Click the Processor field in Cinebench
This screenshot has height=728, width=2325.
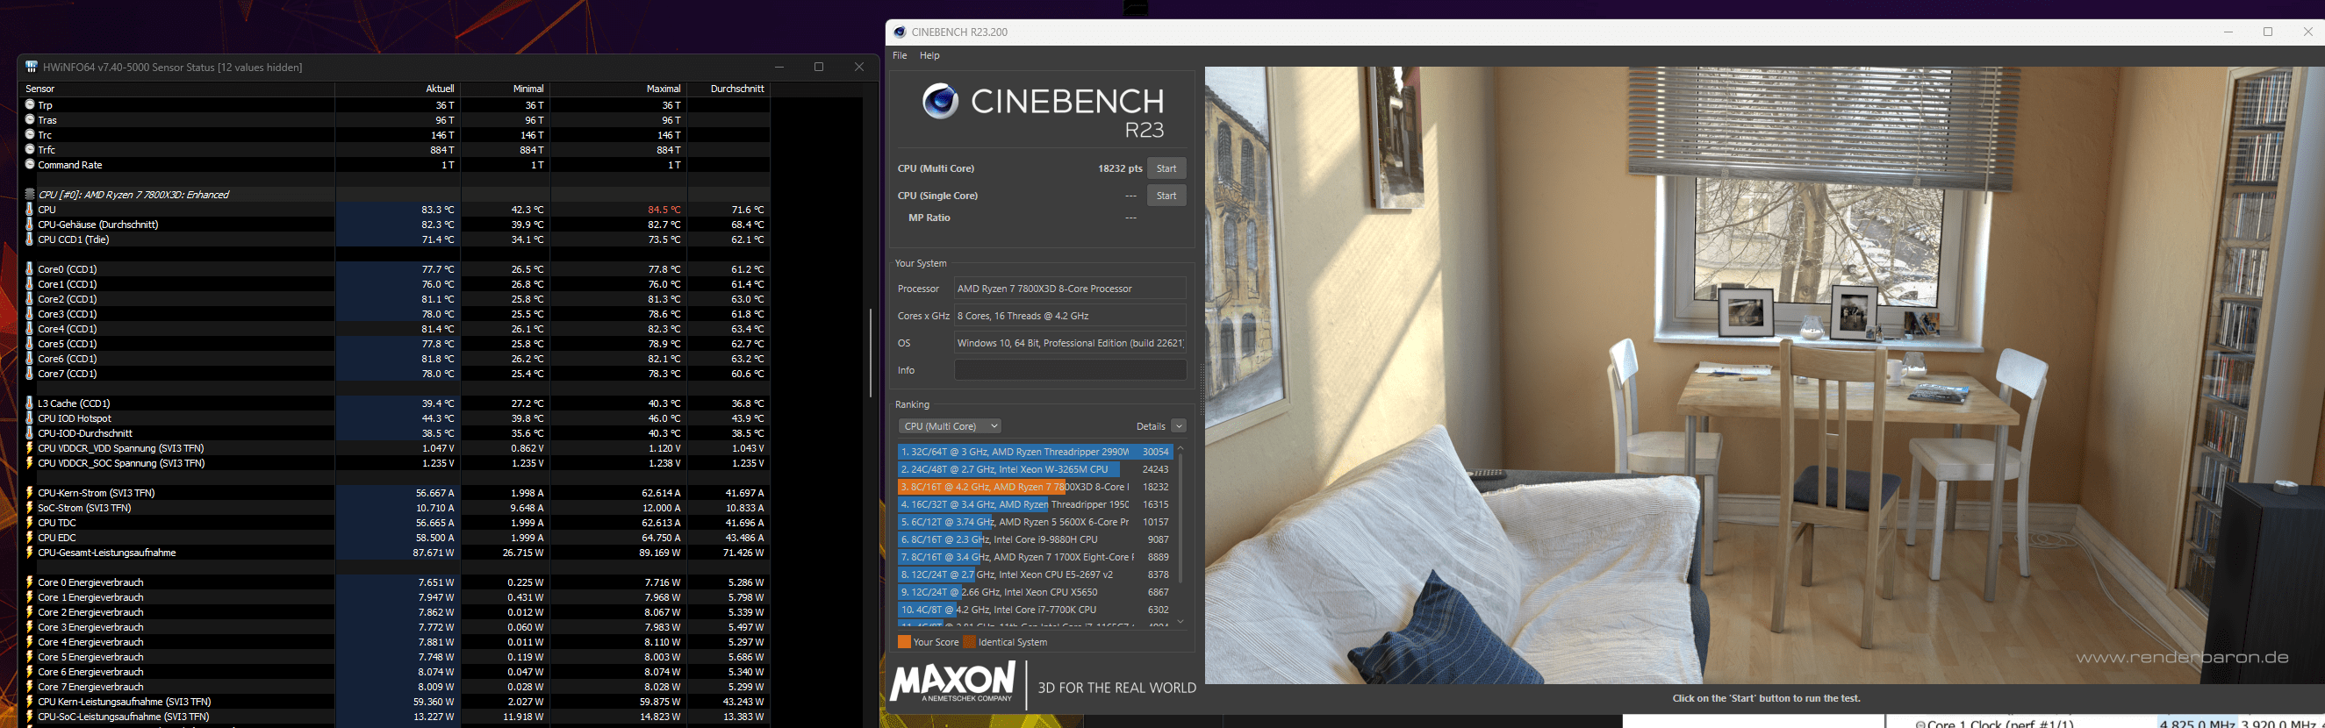pos(1070,289)
